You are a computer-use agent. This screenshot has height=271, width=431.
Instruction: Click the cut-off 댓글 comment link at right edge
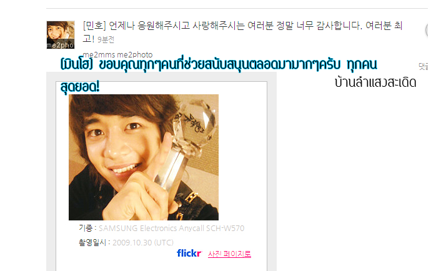click(x=424, y=66)
